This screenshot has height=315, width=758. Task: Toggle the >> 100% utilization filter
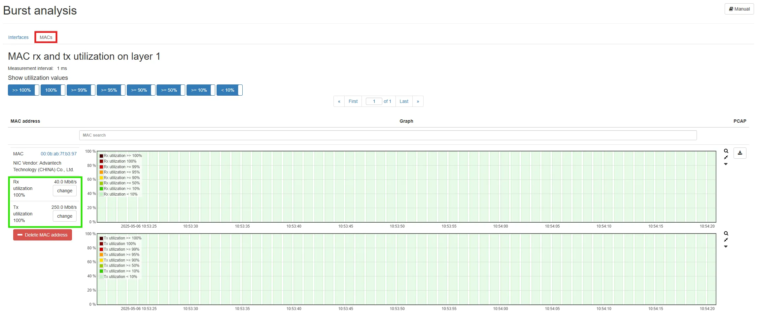point(22,90)
